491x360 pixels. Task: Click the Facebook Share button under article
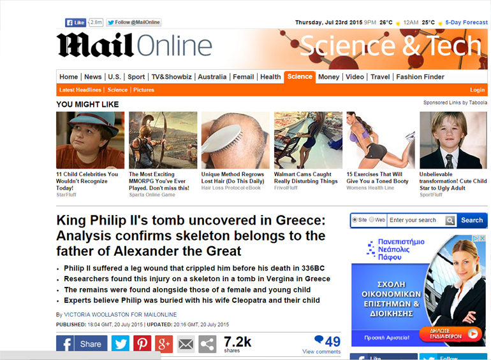click(82, 343)
